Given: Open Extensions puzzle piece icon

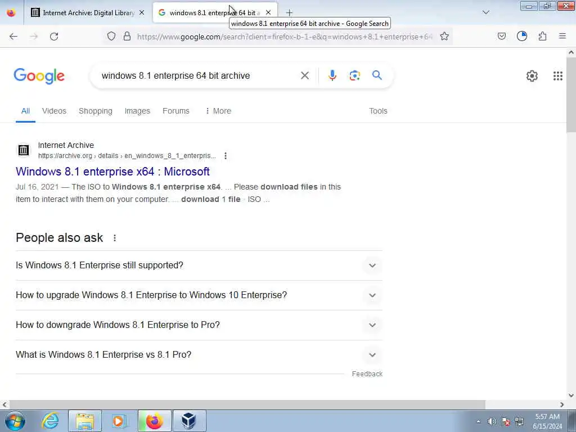Looking at the screenshot, I should tap(543, 36).
